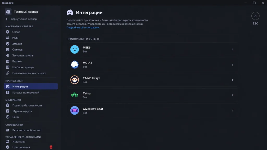Viewport: 267px width, 150px height.
Task: Click the ПРИЛОЖЕНИЯ И БОТЫ (5) heading
Action: coord(83,39)
